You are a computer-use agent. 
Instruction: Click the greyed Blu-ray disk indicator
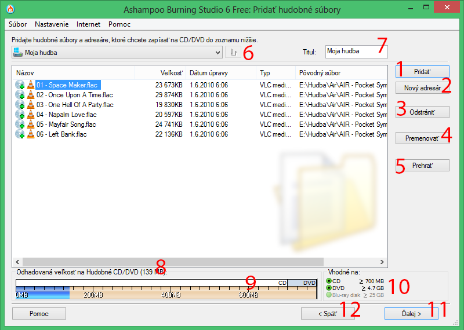328,295
